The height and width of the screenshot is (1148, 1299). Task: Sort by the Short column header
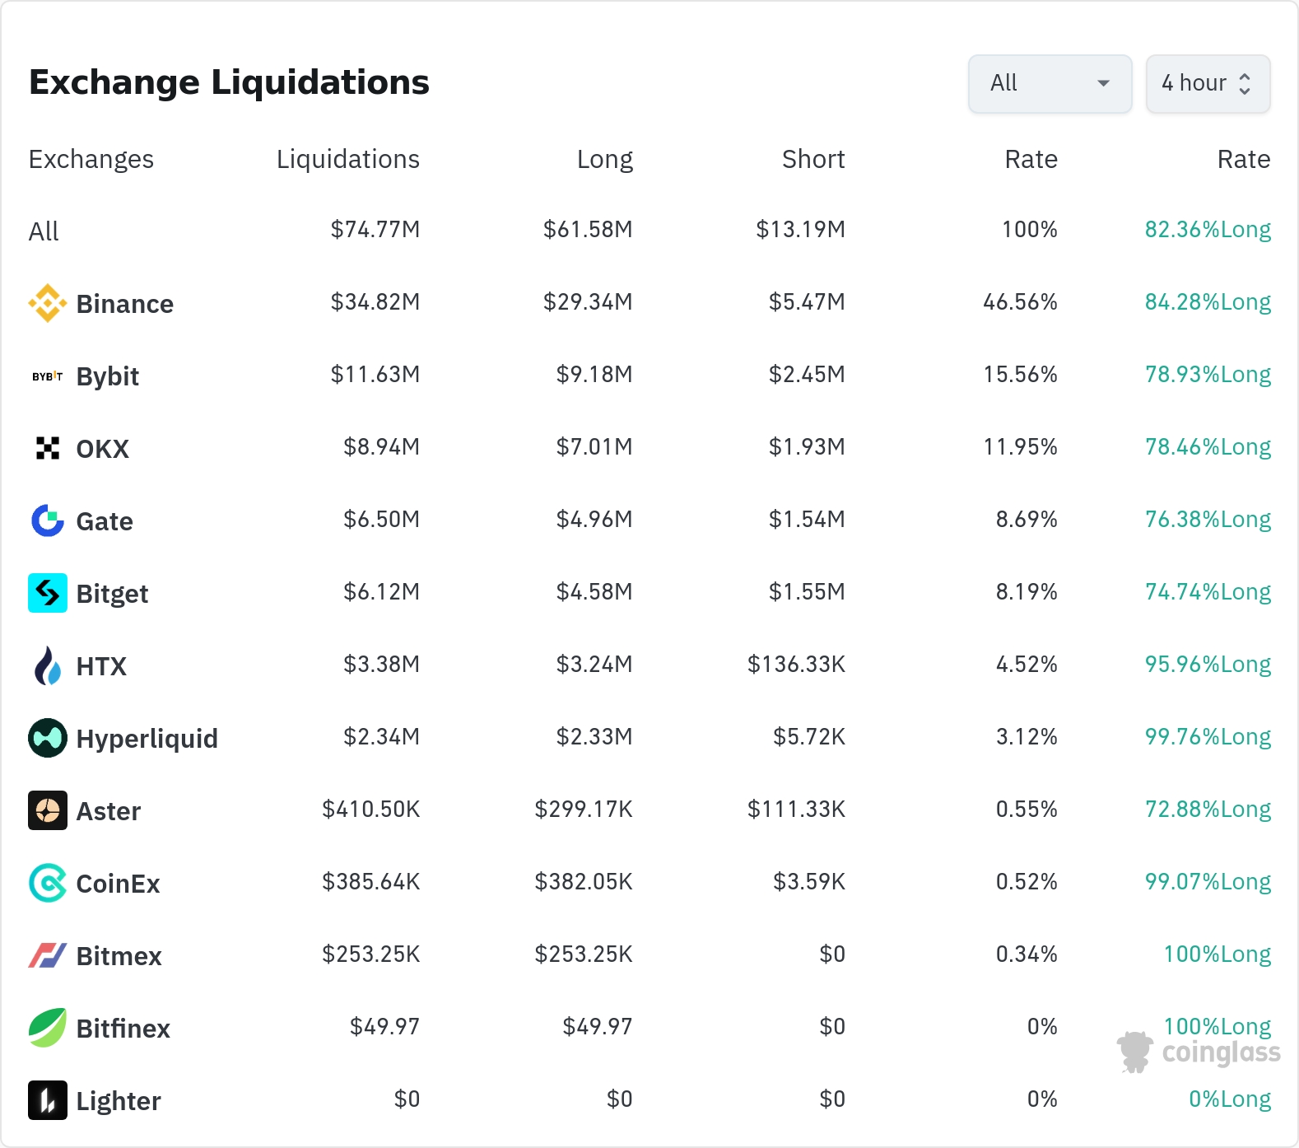tap(813, 159)
